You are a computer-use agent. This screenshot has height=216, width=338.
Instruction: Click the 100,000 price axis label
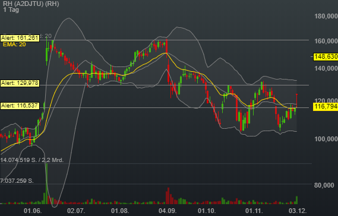coord(326,139)
